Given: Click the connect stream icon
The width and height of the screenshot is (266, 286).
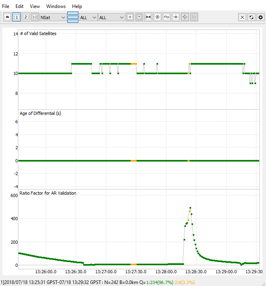Looking at the screenshot, I should click(x=8, y=17).
